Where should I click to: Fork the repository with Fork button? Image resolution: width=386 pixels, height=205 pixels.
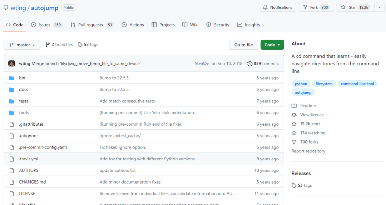click(x=316, y=7)
